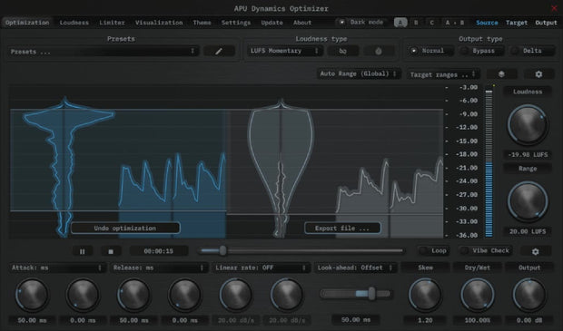Switch to the Optimization tab
Screen dimensions: 563x331
pyautogui.click(x=27, y=23)
